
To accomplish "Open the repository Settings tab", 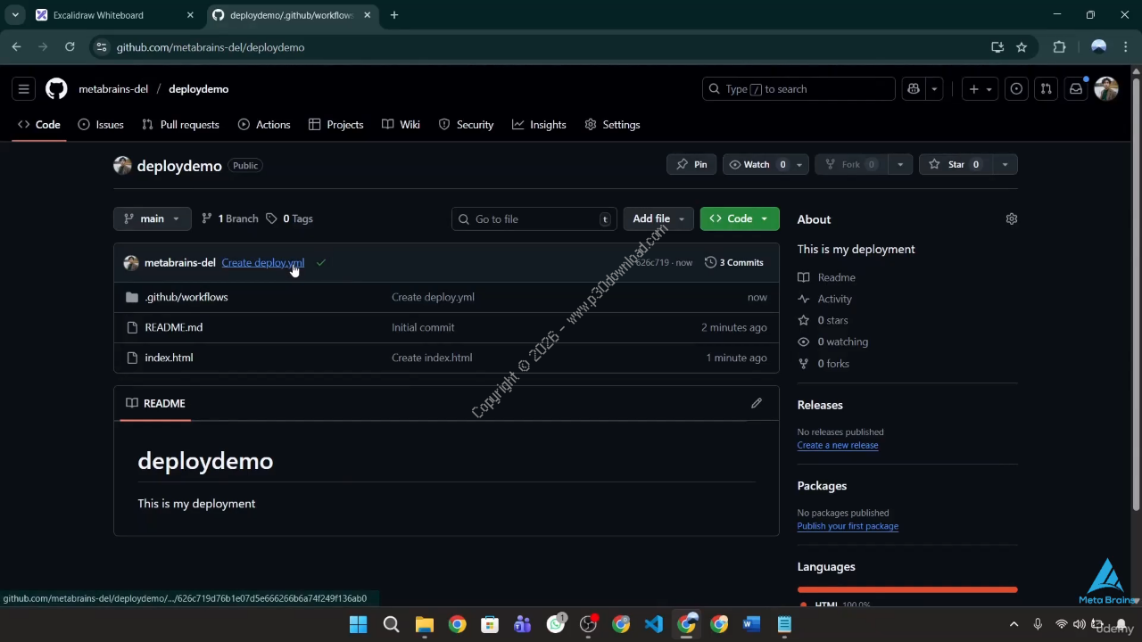I will point(612,125).
